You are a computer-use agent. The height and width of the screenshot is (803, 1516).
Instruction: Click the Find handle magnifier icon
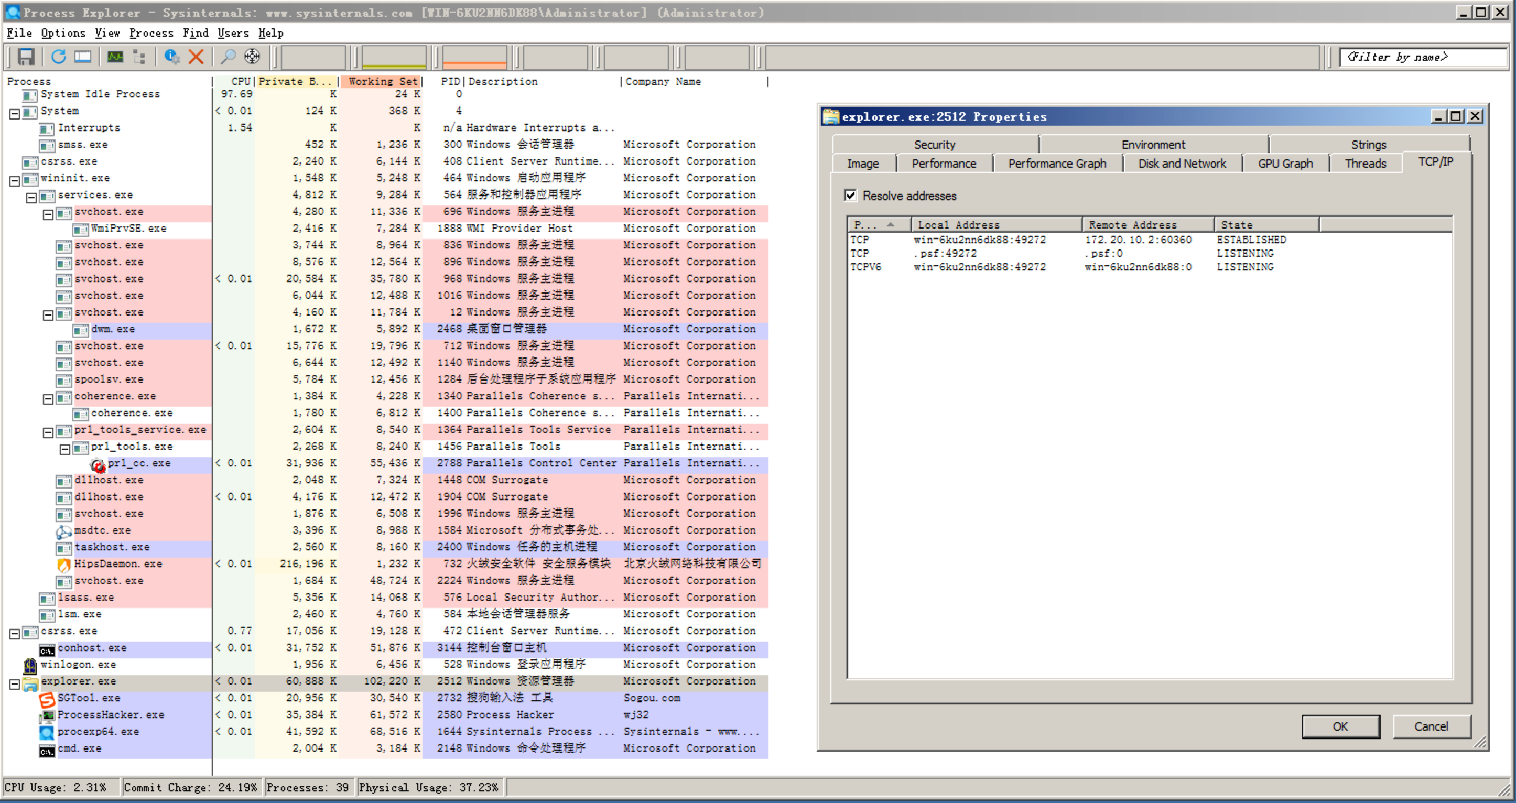point(228,57)
